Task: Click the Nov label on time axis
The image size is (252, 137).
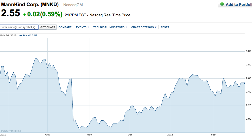Action: (89, 135)
